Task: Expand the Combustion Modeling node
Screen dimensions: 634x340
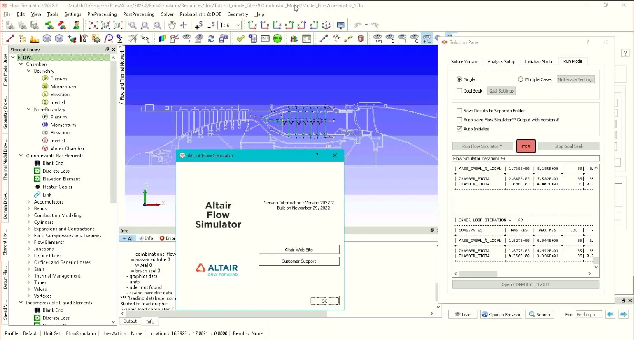Action: (28, 215)
